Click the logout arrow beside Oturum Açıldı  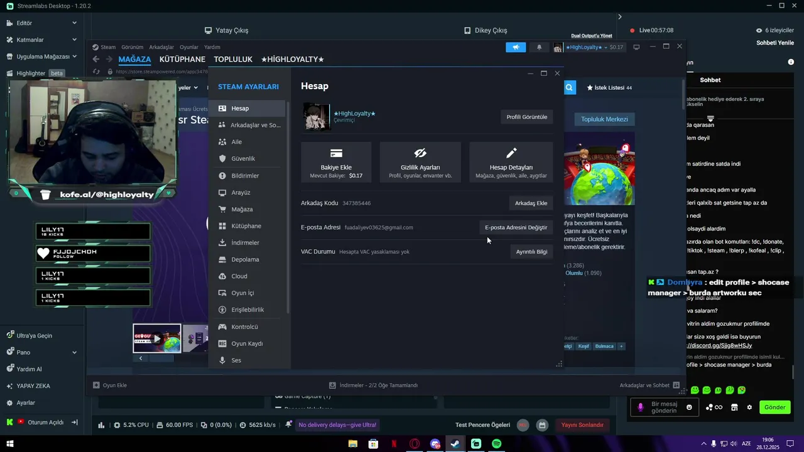pyautogui.click(x=74, y=422)
